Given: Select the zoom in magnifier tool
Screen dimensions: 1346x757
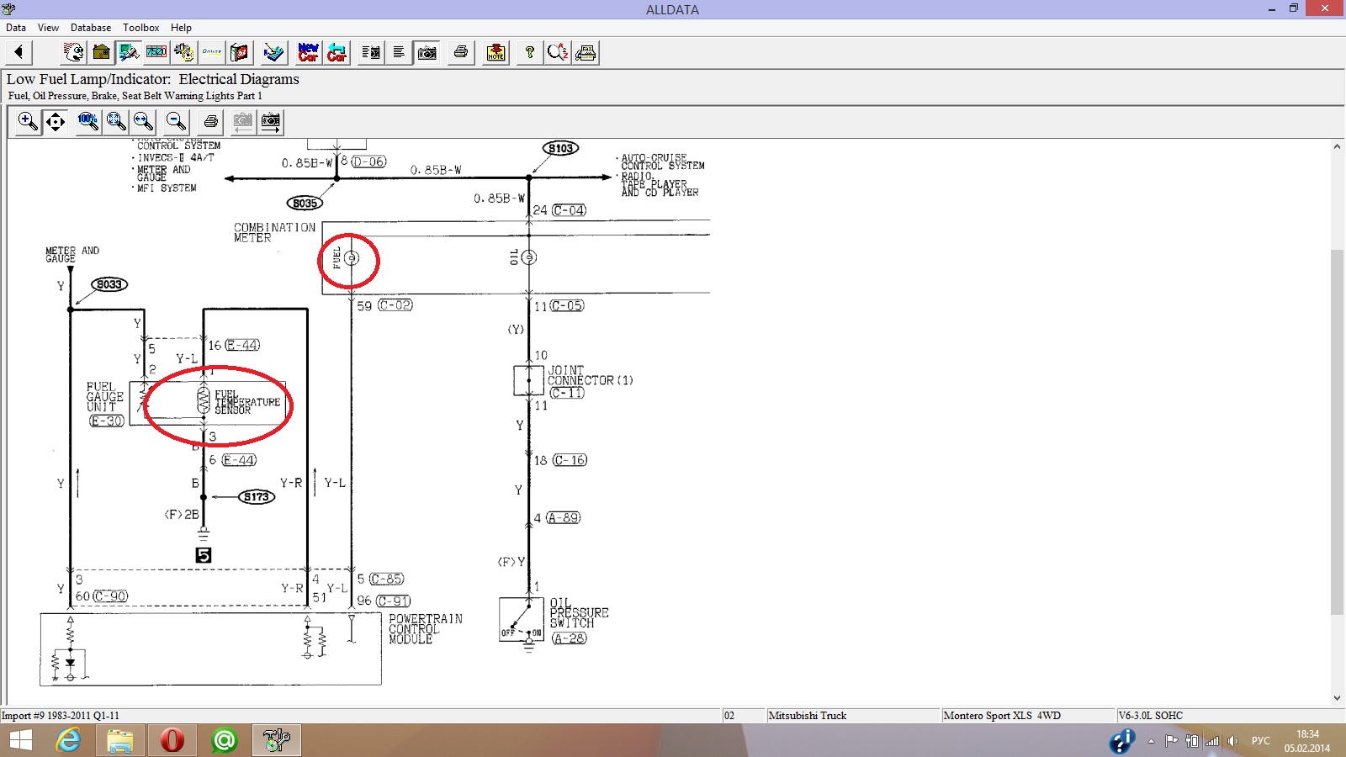Looking at the screenshot, I should tap(28, 122).
